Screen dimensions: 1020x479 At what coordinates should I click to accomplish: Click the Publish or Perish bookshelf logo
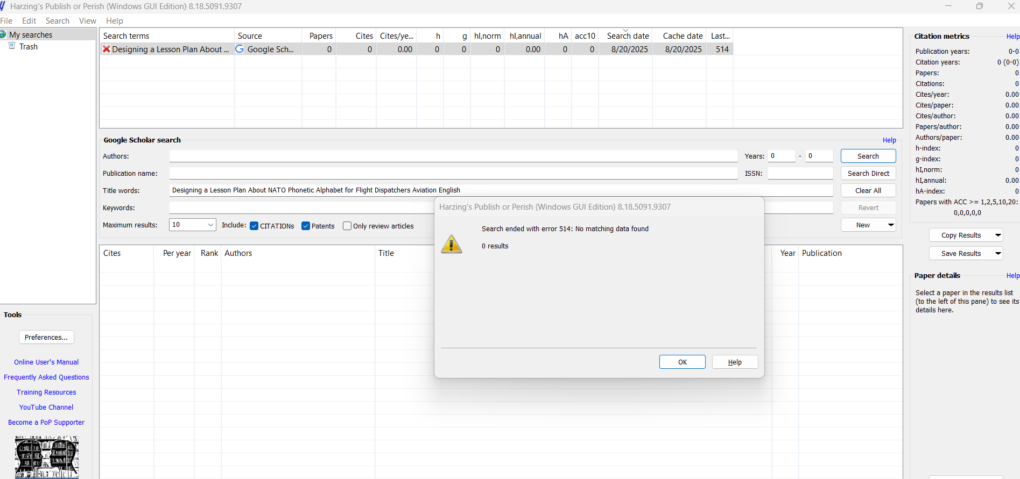(x=47, y=457)
